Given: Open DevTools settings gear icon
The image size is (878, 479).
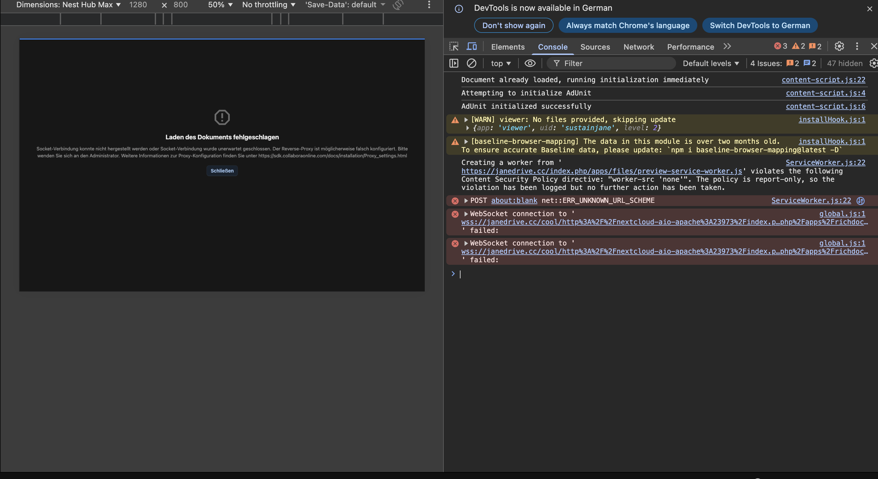Looking at the screenshot, I should tap(839, 46).
